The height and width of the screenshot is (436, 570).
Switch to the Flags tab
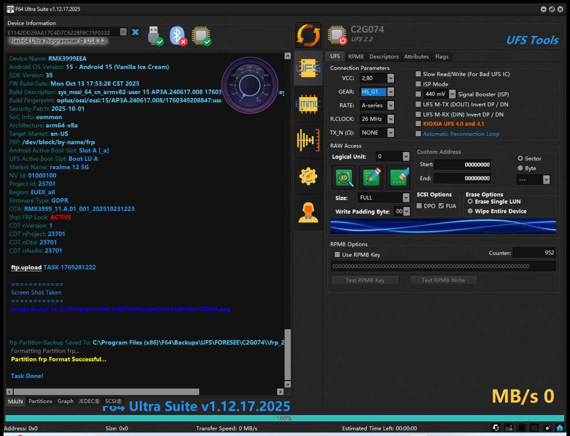[442, 57]
